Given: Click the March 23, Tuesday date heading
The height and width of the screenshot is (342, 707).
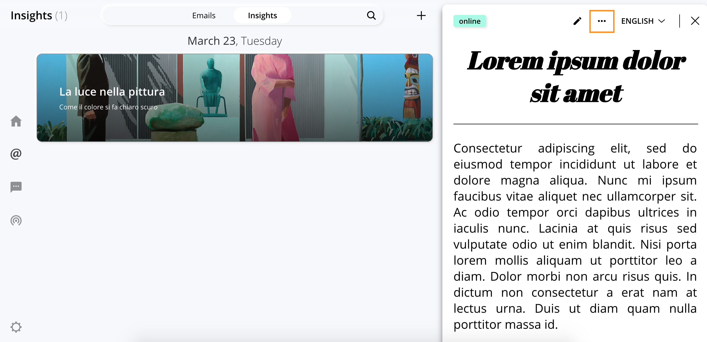Looking at the screenshot, I should [235, 41].
